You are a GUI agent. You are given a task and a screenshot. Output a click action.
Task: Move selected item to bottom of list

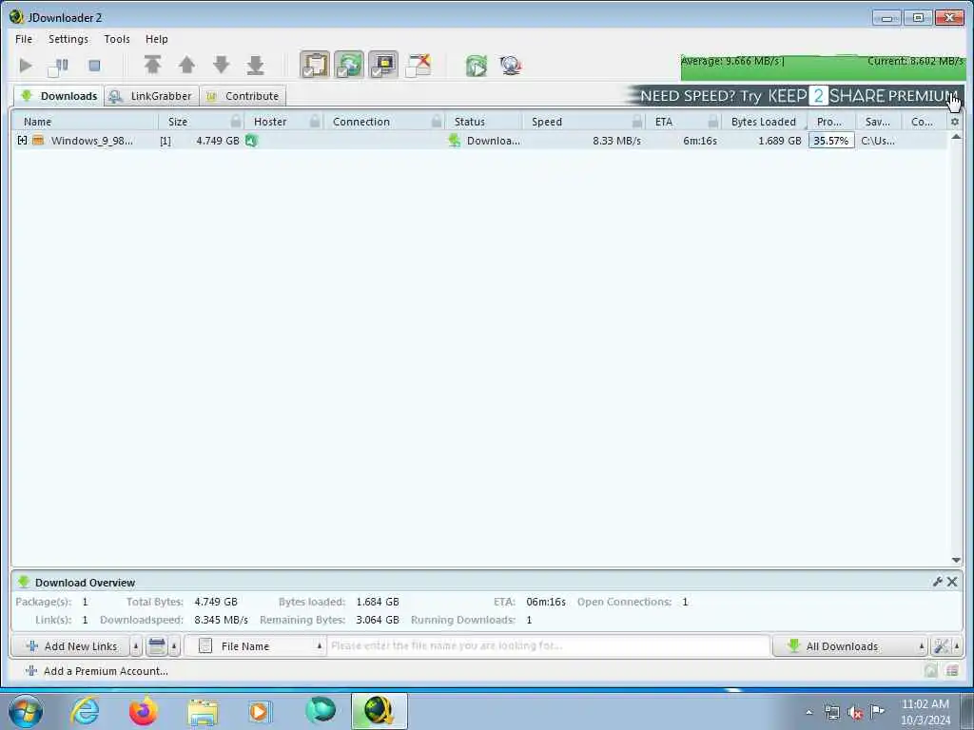[x=255, y=65]
